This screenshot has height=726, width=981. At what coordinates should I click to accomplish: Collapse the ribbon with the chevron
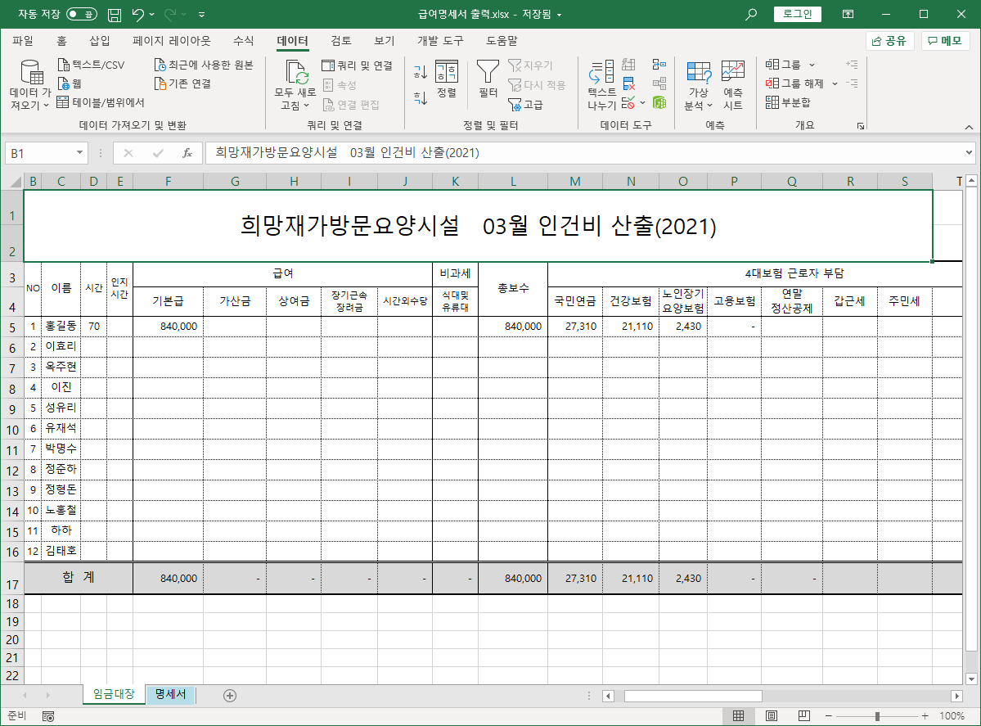(x=969, y=127)
